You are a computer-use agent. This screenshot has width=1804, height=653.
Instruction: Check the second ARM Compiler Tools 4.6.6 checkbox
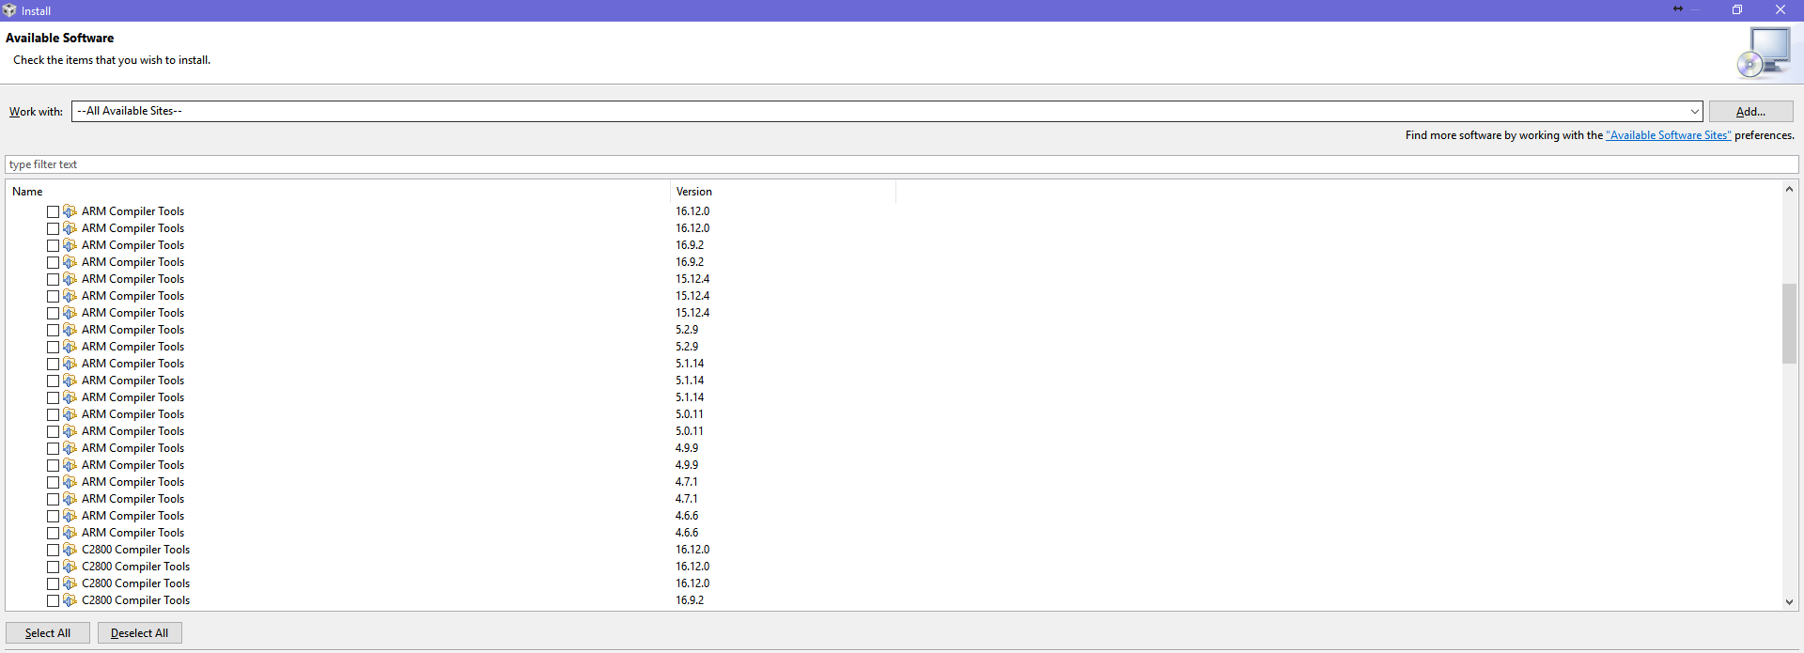[x=53, y=533]
